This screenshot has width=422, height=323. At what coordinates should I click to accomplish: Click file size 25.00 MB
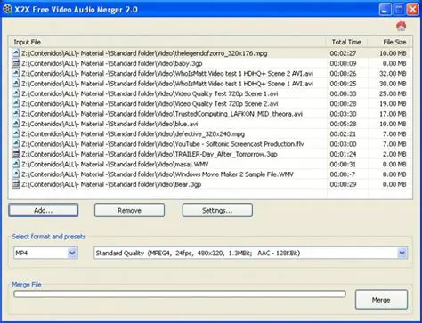click(393, 93)
